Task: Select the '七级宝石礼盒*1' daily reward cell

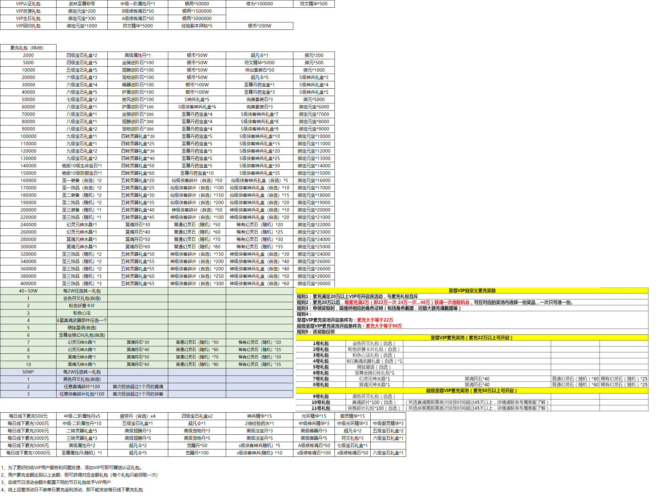Action: click(353, 445)
